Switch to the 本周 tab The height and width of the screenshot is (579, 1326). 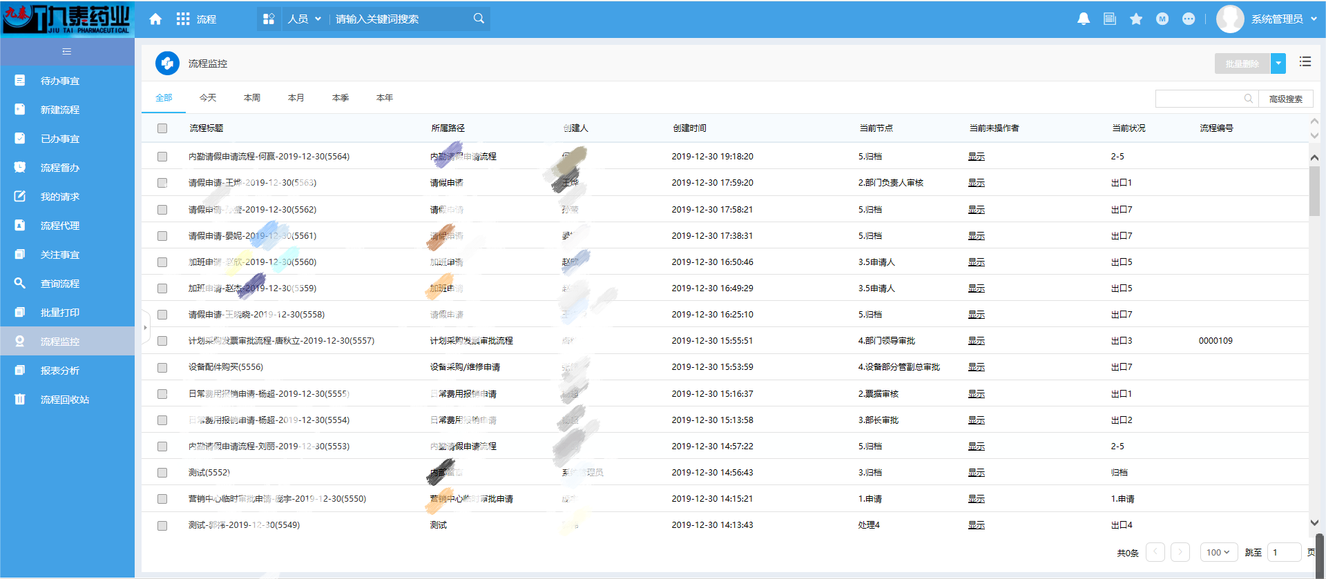point(252,98)
